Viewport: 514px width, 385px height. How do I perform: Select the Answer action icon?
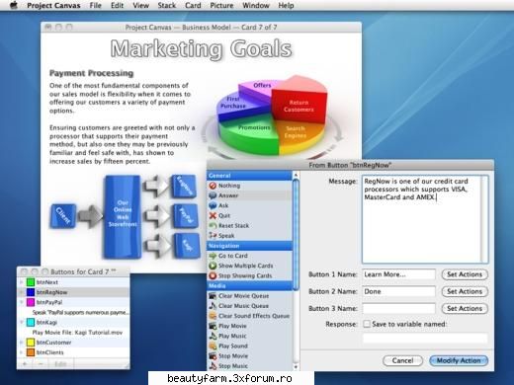click(213, 195)
